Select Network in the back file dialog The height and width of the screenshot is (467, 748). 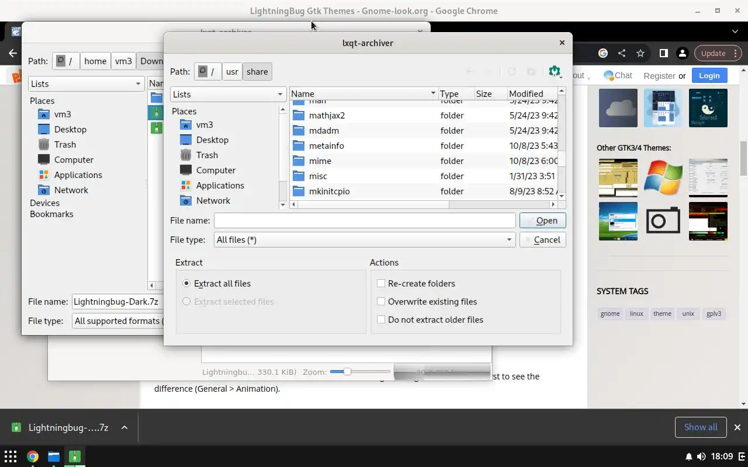(71, 190)
